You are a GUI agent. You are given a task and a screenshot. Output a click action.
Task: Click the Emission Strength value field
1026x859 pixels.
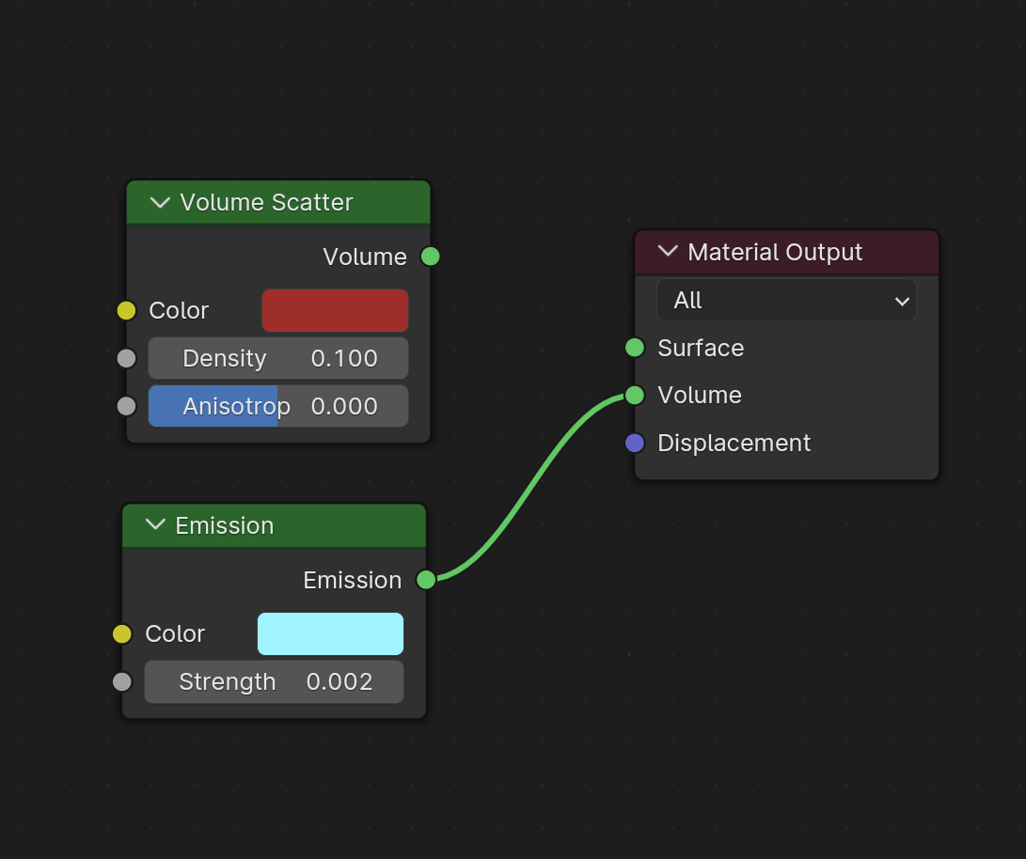(x=274, y=681)
